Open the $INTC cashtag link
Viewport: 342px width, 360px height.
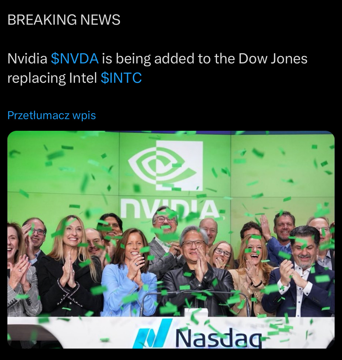(121, 78)
